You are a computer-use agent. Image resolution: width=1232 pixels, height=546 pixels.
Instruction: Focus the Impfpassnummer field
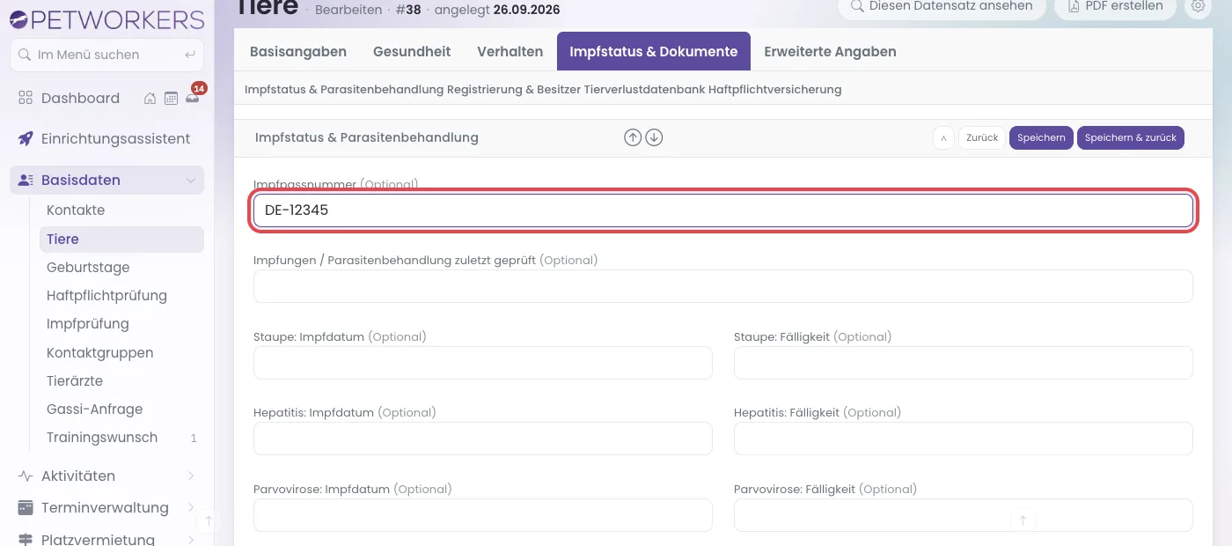click(723, 210)
